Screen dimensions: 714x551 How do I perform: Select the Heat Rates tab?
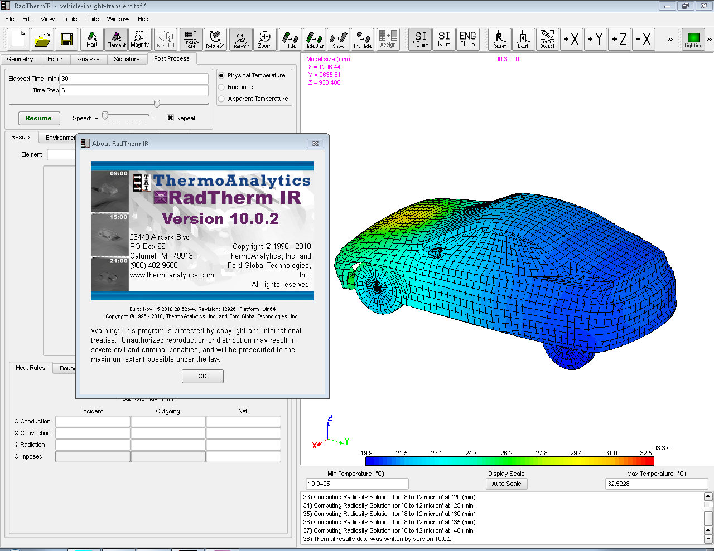[31, 368]
